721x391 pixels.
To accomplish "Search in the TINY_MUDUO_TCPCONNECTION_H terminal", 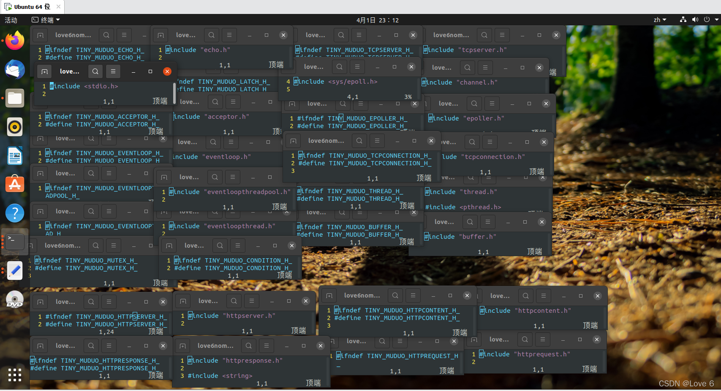I will pos(359,141).
